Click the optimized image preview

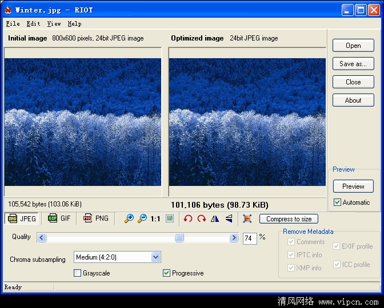pyautogui.click(x=247, y=121)
